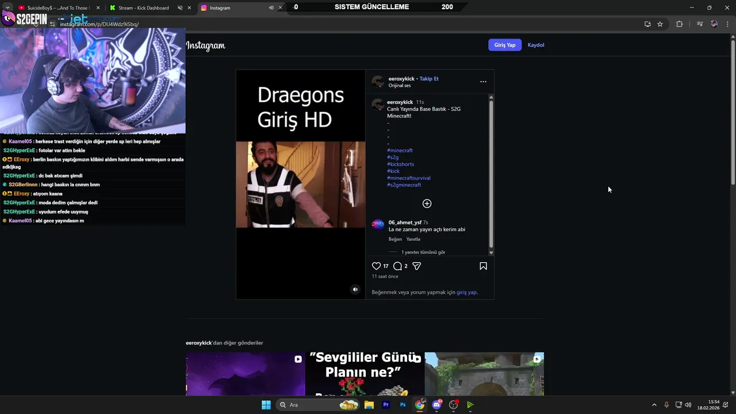
Task: Install page as app from address bar
Action: (647, 24)
